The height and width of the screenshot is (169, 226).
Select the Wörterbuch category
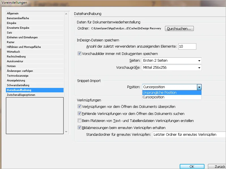click(35, 52)
